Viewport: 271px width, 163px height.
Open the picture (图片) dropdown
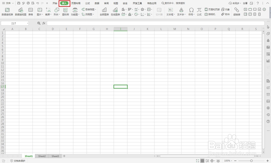click(40, 12)
